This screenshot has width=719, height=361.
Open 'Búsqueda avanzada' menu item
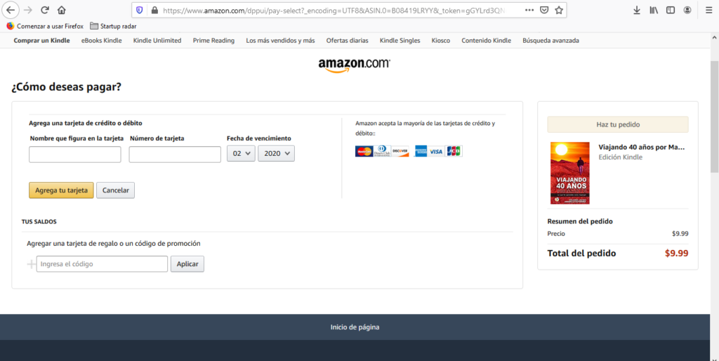pyautogui.click(x=550, y=40)
